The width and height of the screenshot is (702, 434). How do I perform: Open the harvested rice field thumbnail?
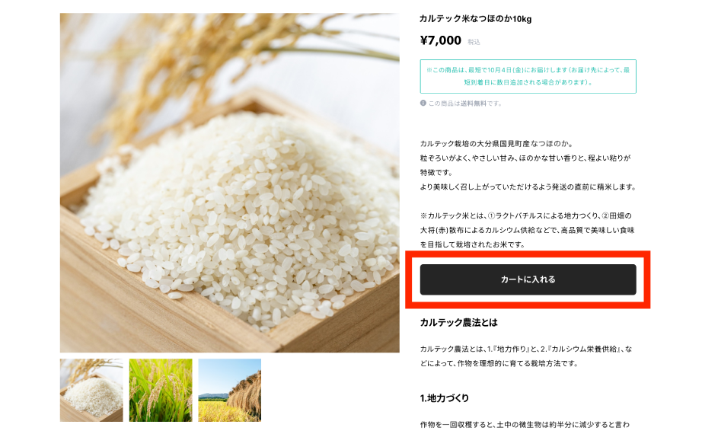(x=230, y=390)
